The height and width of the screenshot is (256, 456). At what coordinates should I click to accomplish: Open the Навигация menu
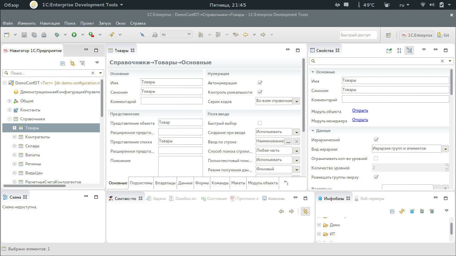coord(50,23)
